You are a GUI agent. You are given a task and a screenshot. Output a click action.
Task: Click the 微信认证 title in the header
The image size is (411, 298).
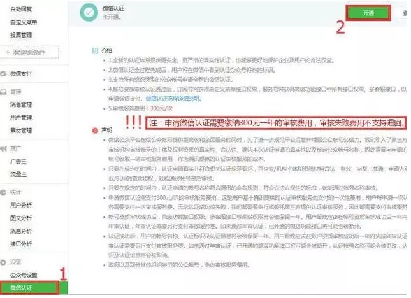(x=113, y=8)
